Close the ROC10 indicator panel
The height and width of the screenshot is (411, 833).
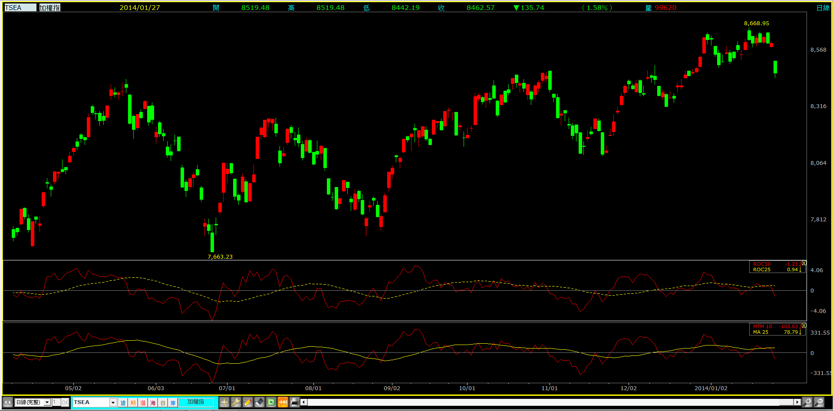pyautogui.click(x=804, y=263)
